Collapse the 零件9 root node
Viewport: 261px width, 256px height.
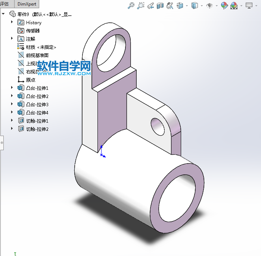(x=3, y=14)
